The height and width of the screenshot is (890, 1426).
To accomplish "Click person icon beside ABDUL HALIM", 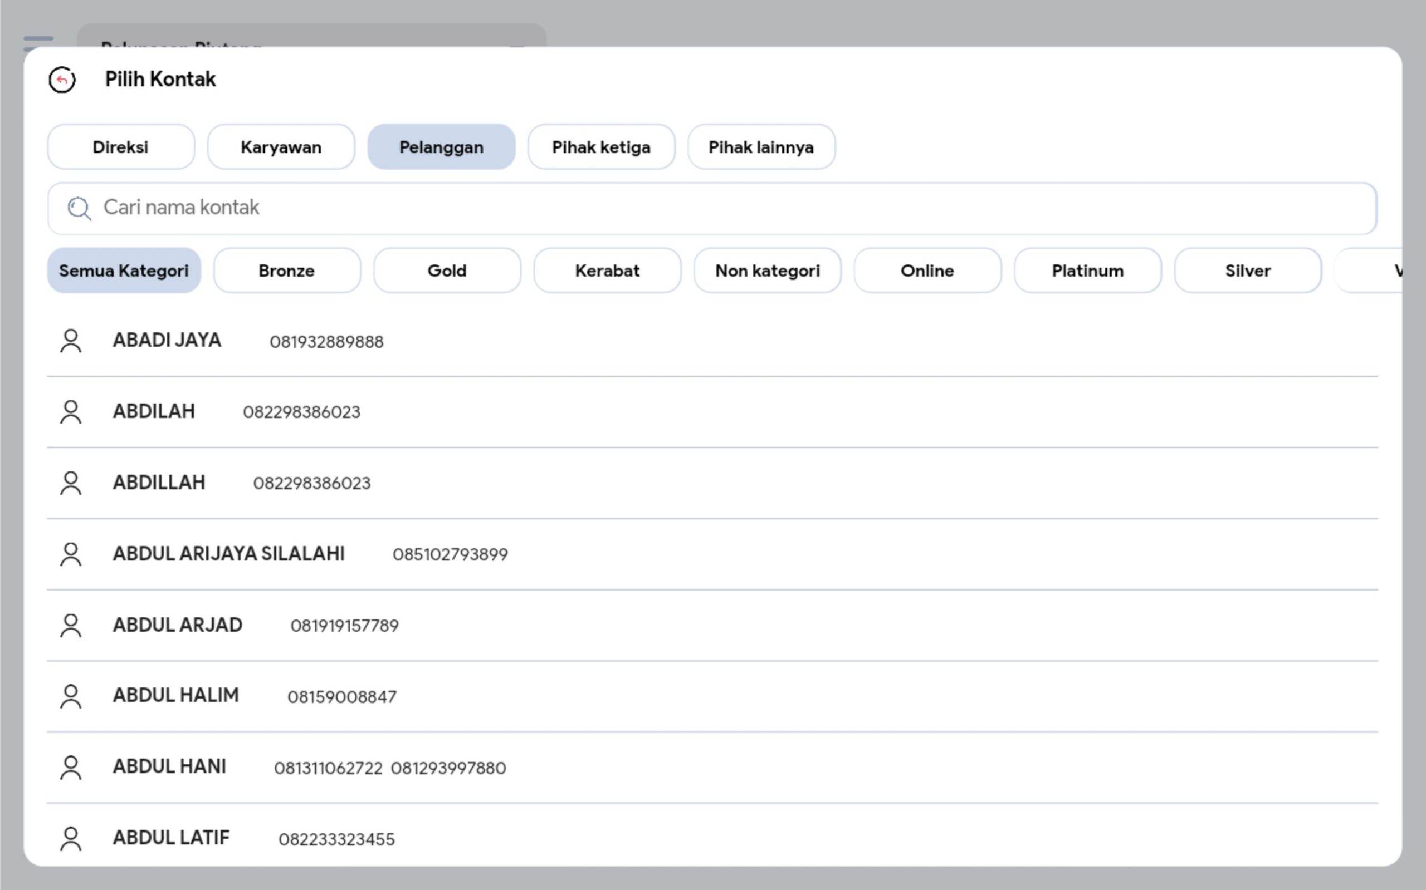I will click(x=71, y=696).
